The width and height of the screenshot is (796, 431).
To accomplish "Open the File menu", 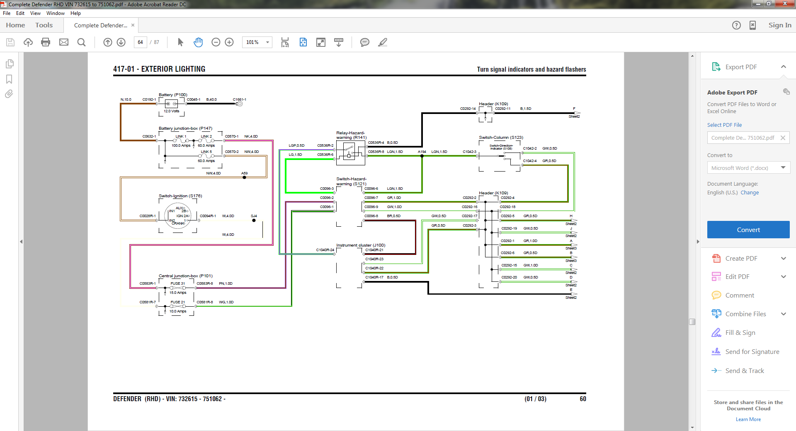I will 7,13.
